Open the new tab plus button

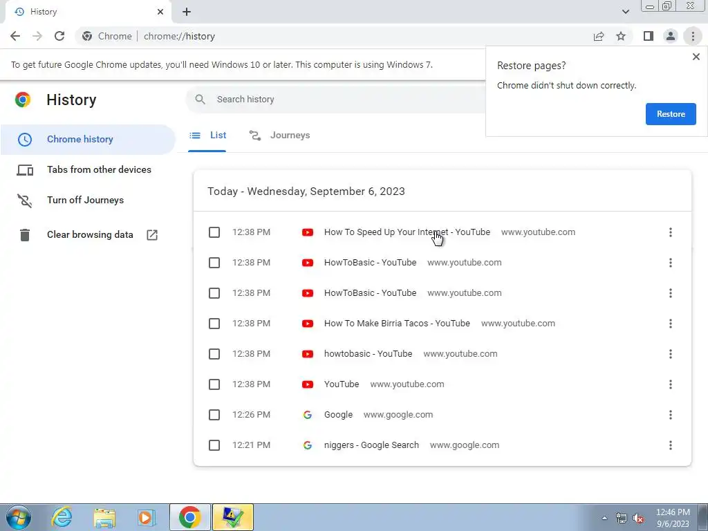(187, 12)
